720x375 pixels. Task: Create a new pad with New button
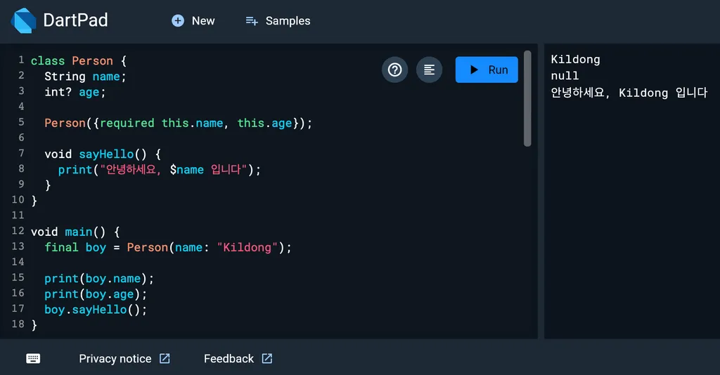coord(193,20)
